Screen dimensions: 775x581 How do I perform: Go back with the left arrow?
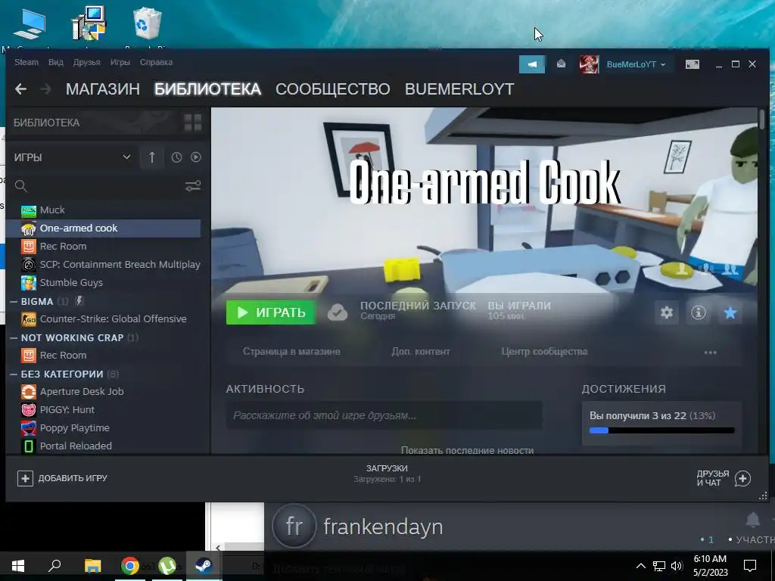pyautogui.click(x=20, y=89)
